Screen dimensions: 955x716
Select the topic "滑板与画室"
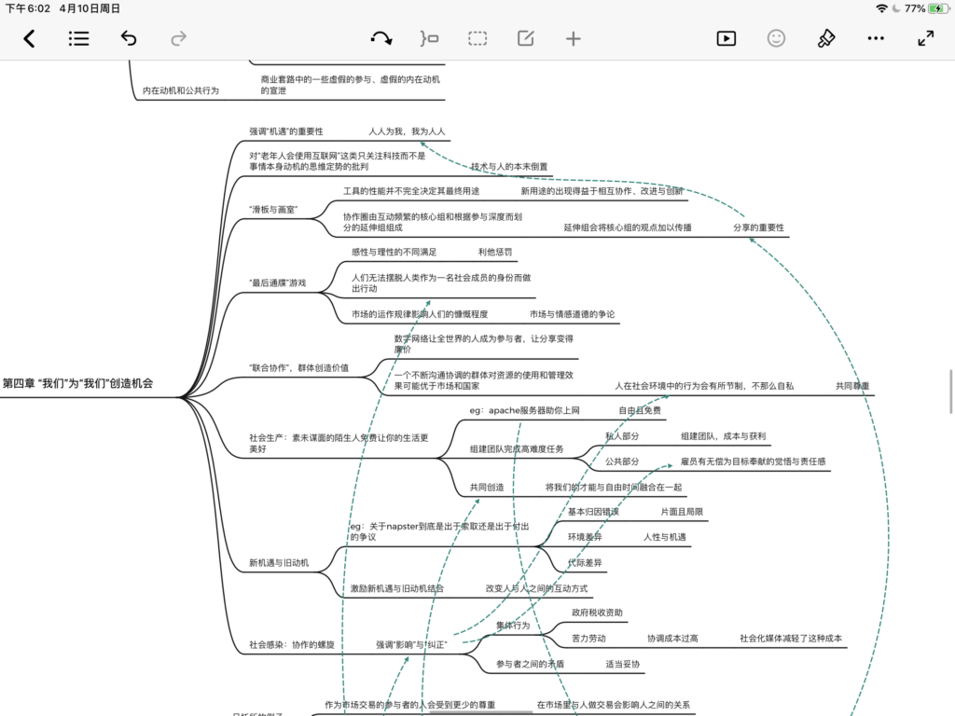point(273,210)
